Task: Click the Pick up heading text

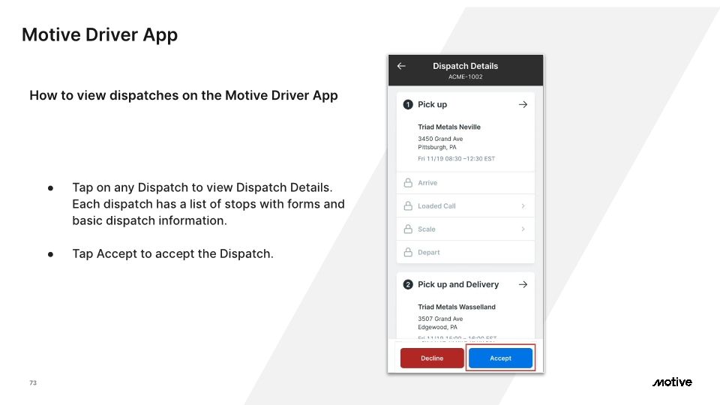Action: coord(432,105)
